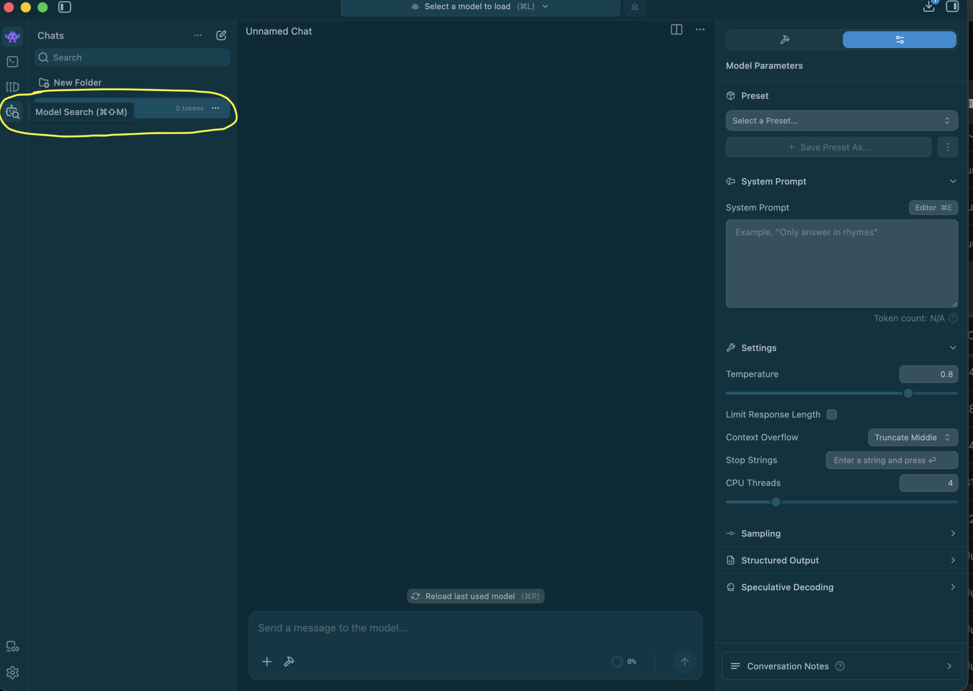Expand the Speculative Decoding section
The width and height of the screenshot is (973, 691).
pos(841,587)
